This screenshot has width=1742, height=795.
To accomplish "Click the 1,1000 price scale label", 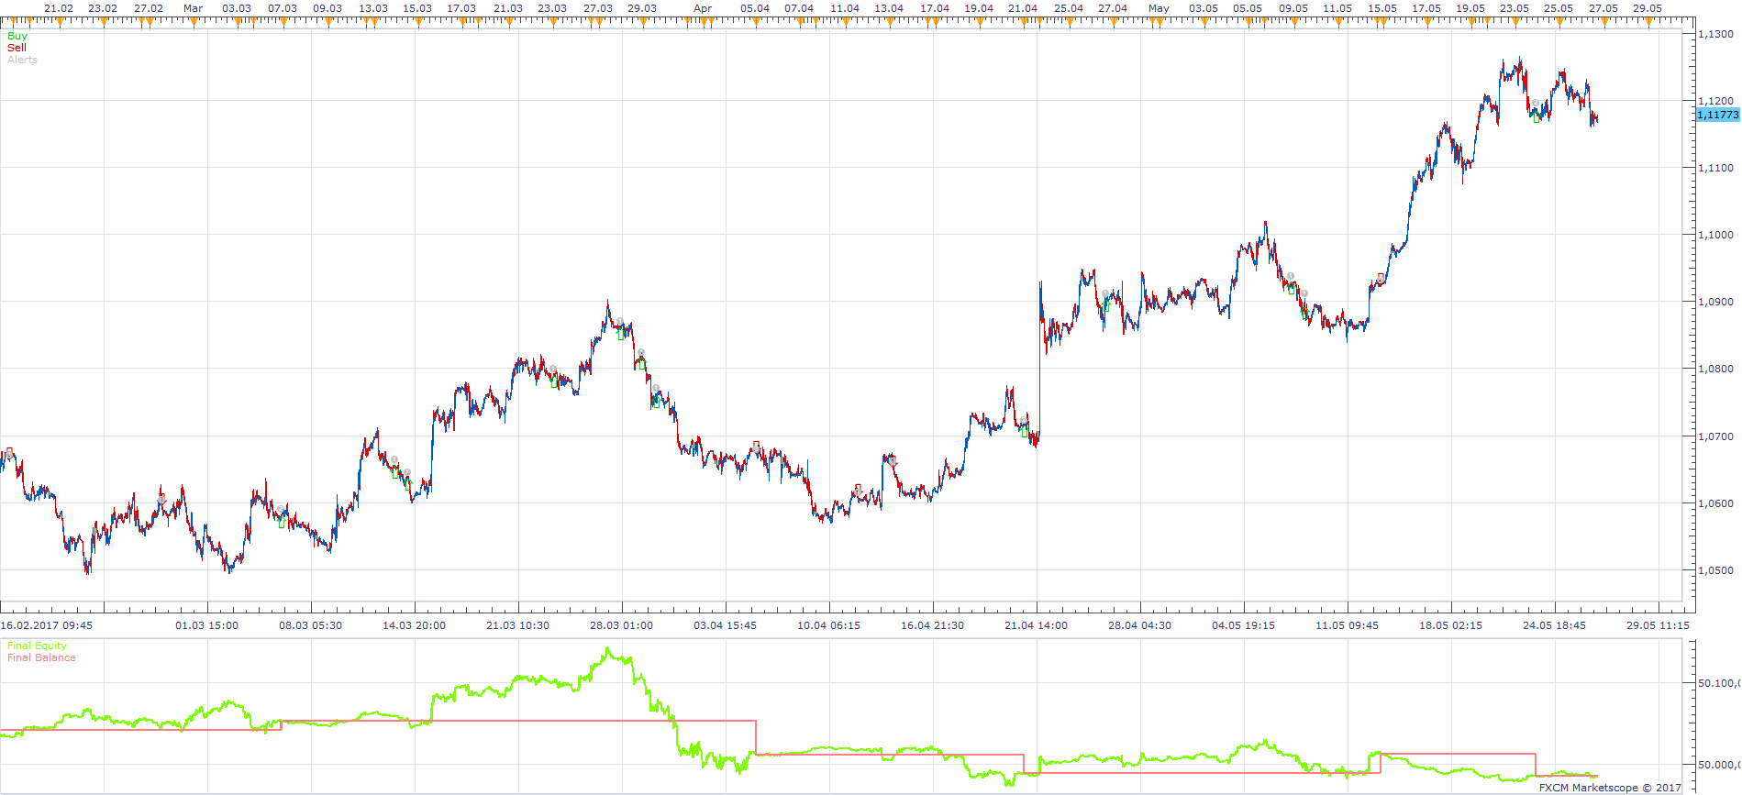I will point(1715,235).
